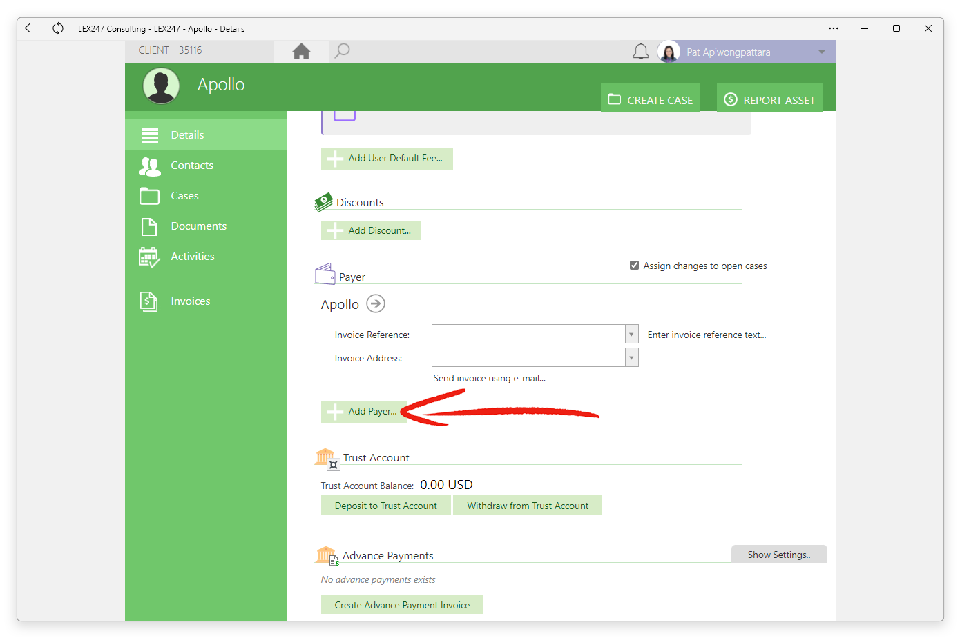Open the user account dropdown arrow
The image size is (960, 638).
[821, 52]
